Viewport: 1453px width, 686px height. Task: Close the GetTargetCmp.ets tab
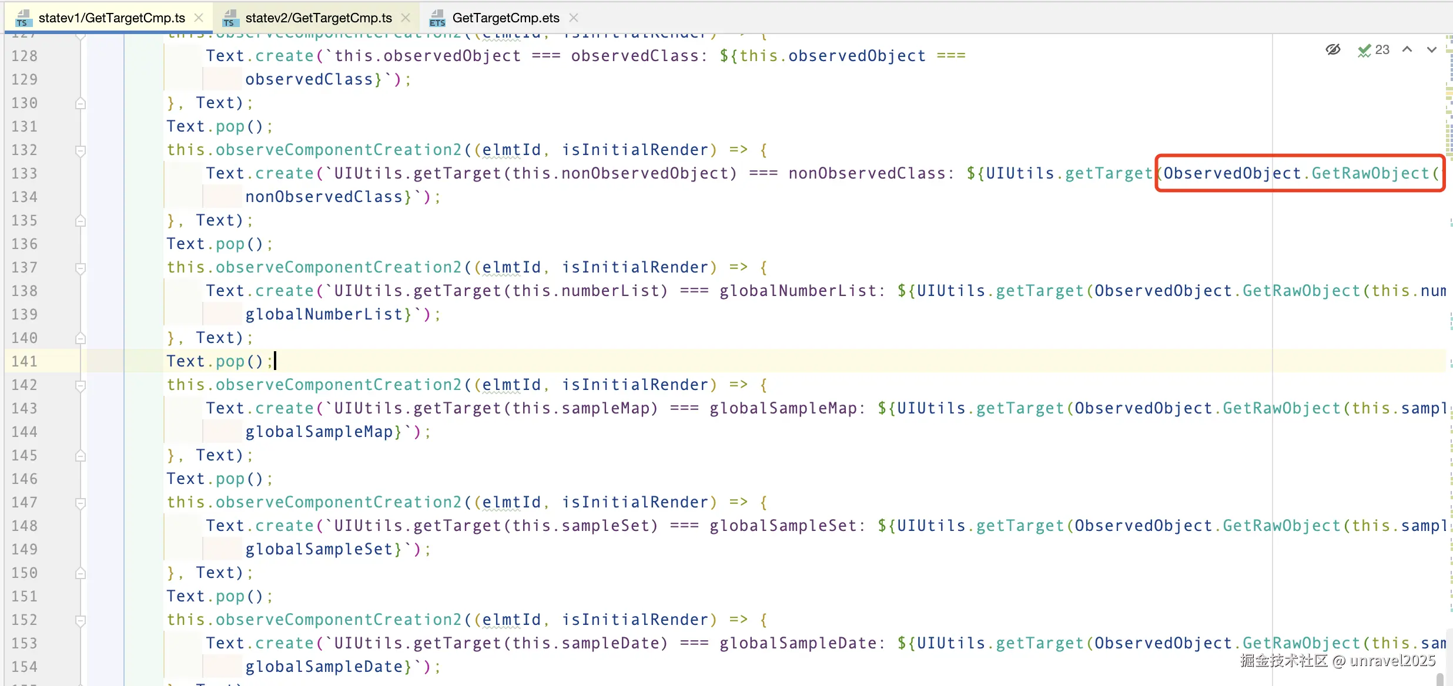[574, 18]
